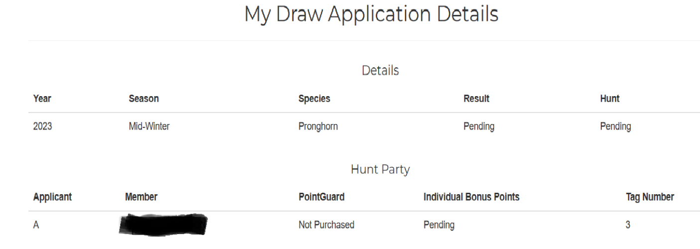Click the Tag Number column header

(650, 197)
